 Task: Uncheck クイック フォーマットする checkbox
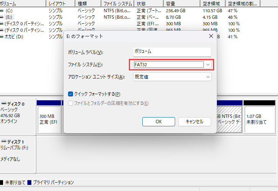pyautogui.click(x=70, y=94)
